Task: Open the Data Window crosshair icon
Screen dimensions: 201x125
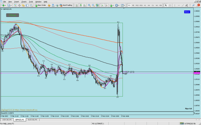Action: click(x=19, y=5)
